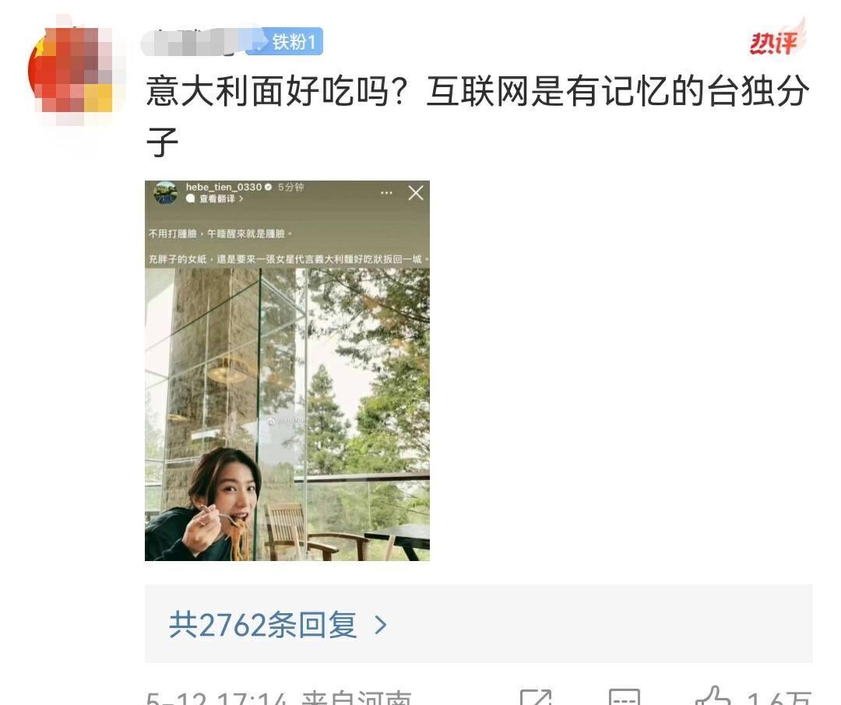841x705 pixels.
Task: Open the attached pasta-eating photo
Action: click(287, 371)
